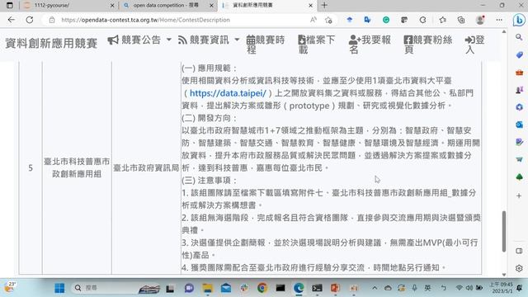
Task: Expand the 競賽公告 dropdown menu
Action: [139, 40]
